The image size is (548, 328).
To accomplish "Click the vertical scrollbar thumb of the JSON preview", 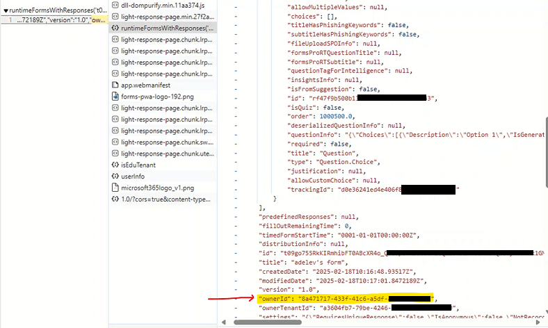I will (x=547, y=151).
